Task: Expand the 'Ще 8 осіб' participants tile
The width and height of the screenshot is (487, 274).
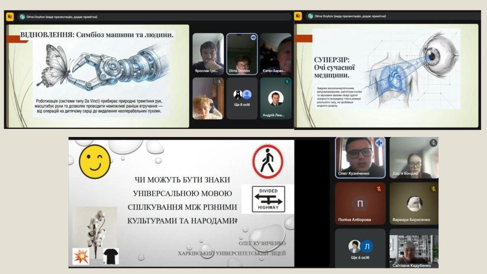Action: pos(242,98)
